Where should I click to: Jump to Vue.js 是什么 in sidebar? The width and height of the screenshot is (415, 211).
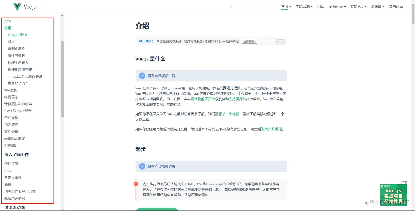tap(18, 35)
